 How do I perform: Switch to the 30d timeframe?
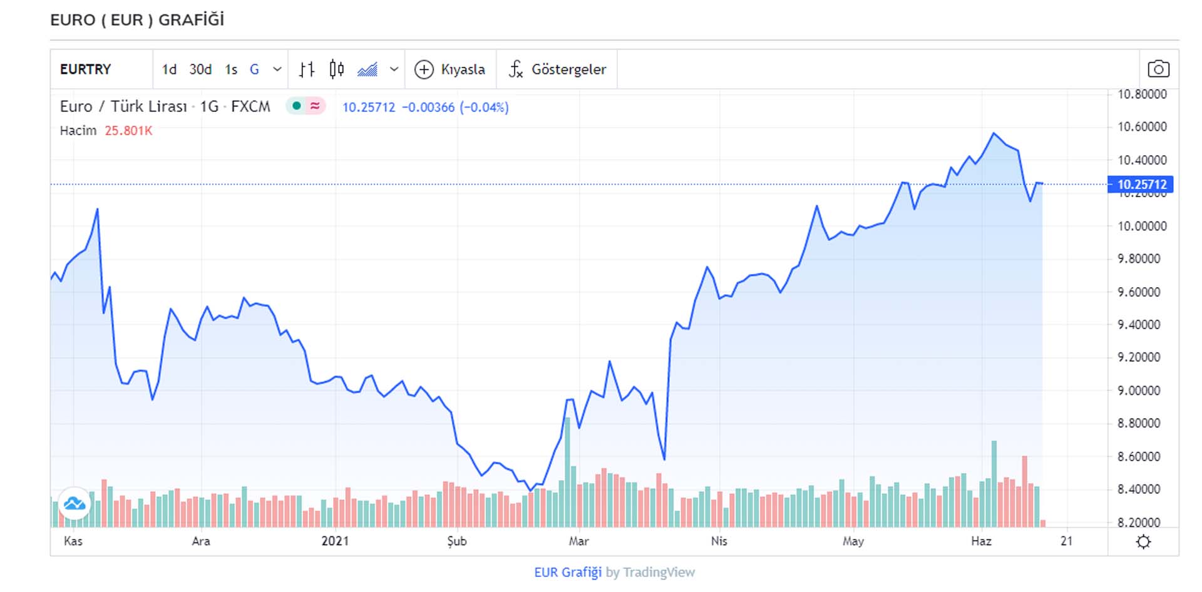coord(200,69)
